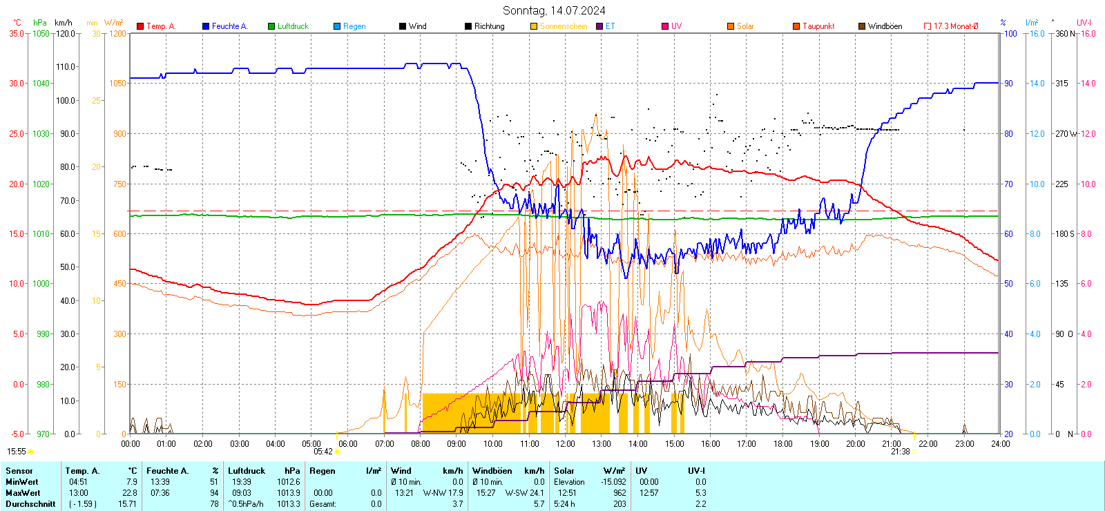Click the Taupunkt legend label

[x=818, y=26]
